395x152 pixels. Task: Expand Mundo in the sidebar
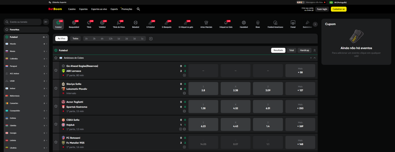click(47, 44)
